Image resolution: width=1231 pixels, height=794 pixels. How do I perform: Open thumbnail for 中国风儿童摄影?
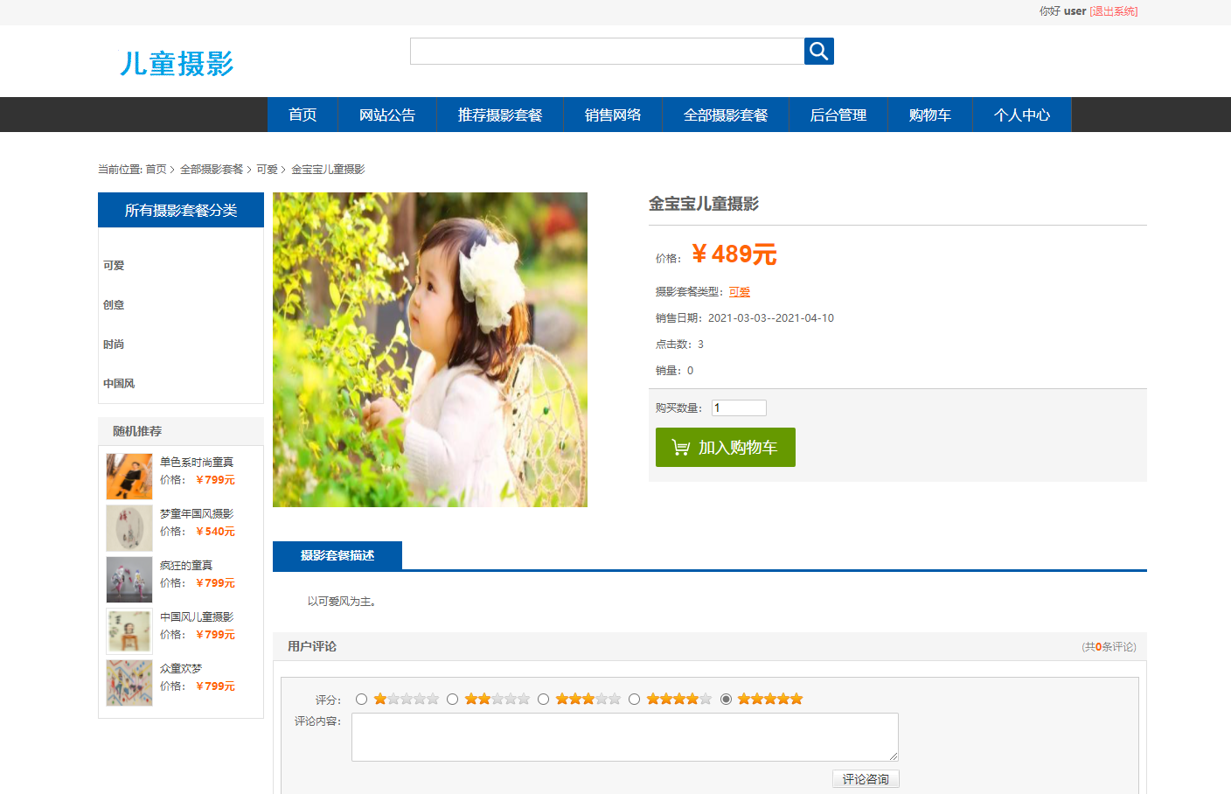tap(129, 631)
